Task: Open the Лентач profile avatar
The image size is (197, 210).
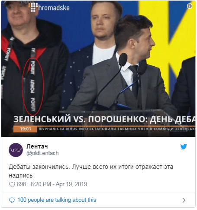Action: [x=16, y=150]
